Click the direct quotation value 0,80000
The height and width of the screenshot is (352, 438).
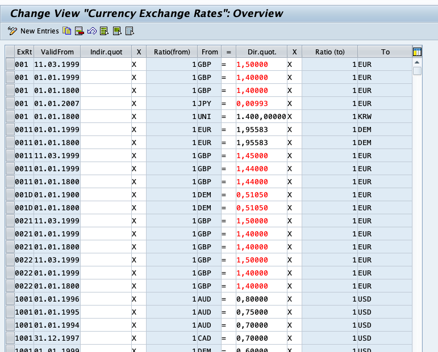click(x=261, y=299)
